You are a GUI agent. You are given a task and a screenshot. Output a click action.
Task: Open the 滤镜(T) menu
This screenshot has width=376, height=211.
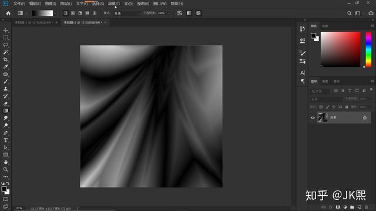[x=114, y=4]
